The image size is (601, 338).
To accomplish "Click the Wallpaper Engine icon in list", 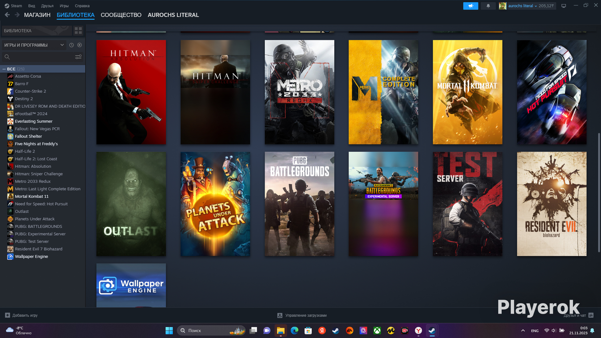I will tap(10, 257).
